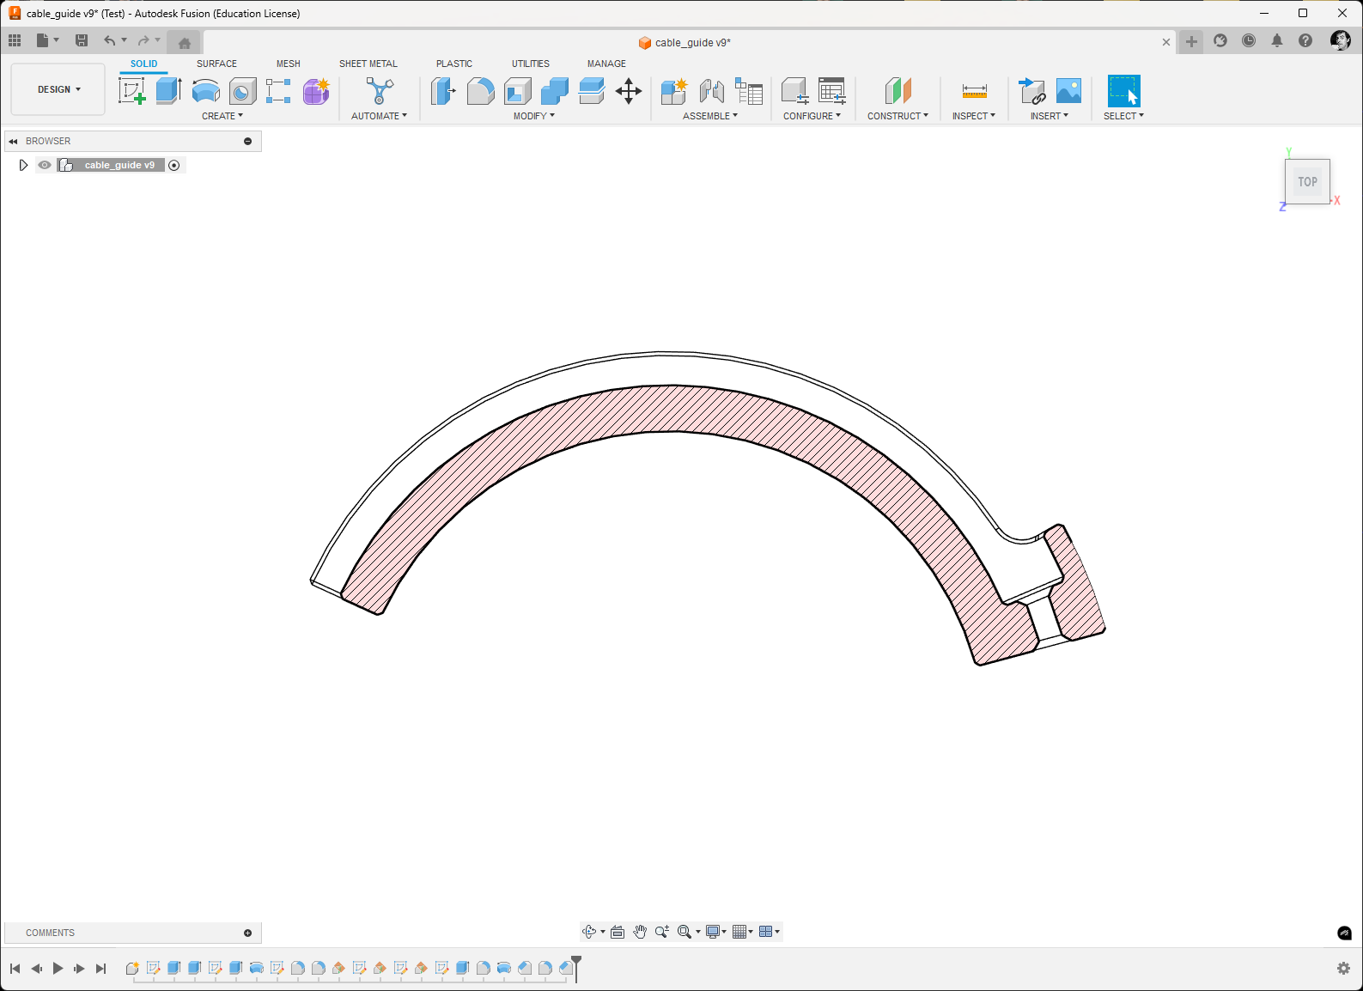
Task: Click the Insert Canvas image icon
Action: point(1068,91)
